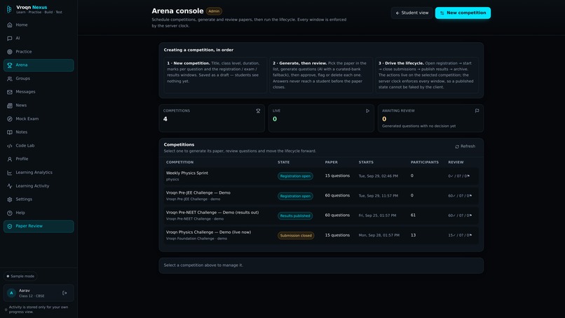Open News via its newspaper icon

point(10,105)
